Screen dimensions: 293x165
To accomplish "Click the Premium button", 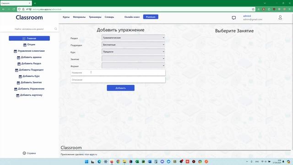I will click(151, 17).
